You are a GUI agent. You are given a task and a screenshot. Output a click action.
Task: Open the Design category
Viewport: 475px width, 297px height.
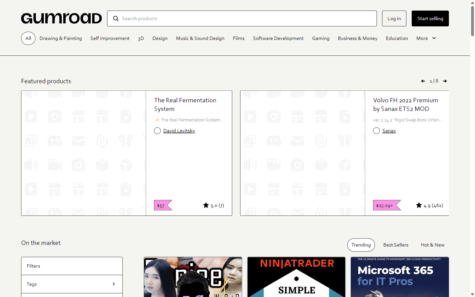click(x=160, y=38)
